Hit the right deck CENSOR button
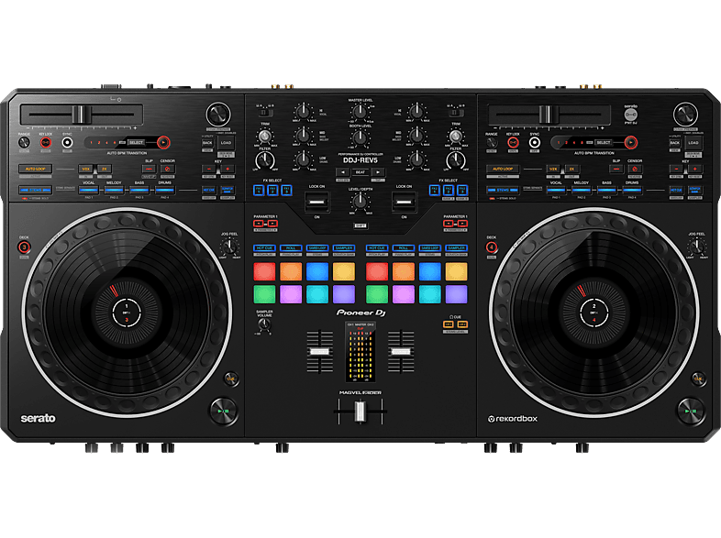721x538 pixels. click(x=635, y=169)
